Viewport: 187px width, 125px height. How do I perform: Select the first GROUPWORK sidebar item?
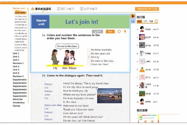[20, 22]
